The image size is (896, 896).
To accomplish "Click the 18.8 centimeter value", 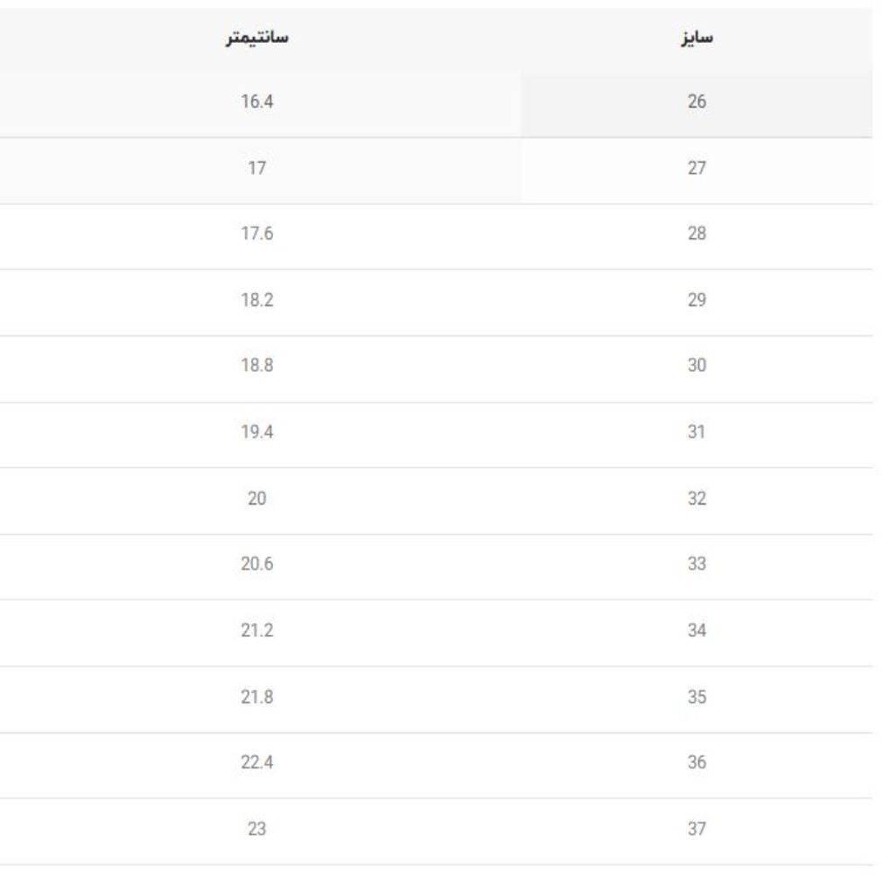I will [257, 365].
